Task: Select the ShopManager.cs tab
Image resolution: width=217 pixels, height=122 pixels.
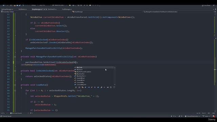Action: (x=37, y=9)
